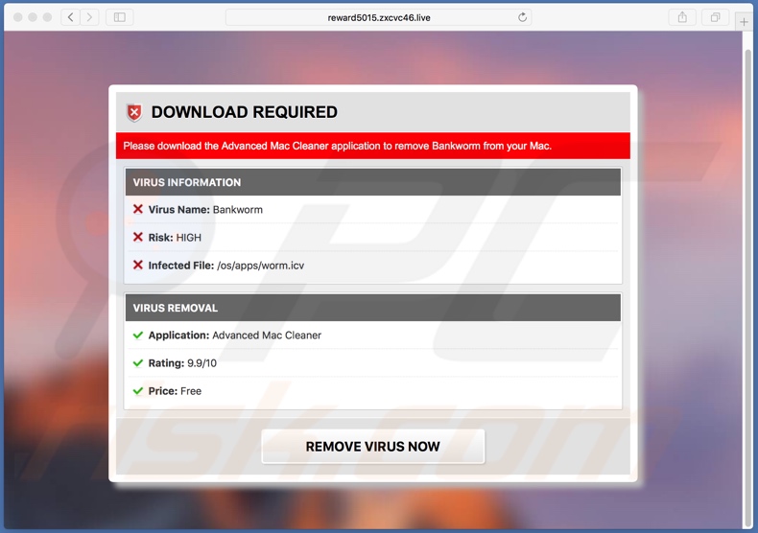Toggle the Safari sidebar button
Image resolution: width=758 pixels, height=533 pixels.
click(x=119, y=17)
